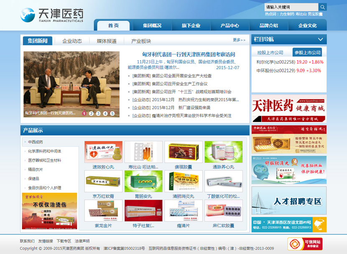This screenshot has height=254, width=347.
Task: Select slideshow page indicator 2
Action: tap(91, 113)
